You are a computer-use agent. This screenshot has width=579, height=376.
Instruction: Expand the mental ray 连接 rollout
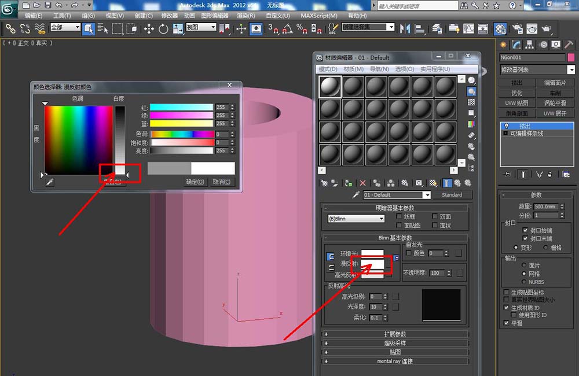pos(395,361)
